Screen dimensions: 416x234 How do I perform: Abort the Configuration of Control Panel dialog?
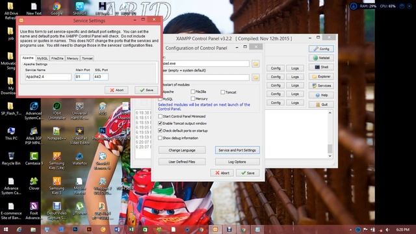(222, 173)
